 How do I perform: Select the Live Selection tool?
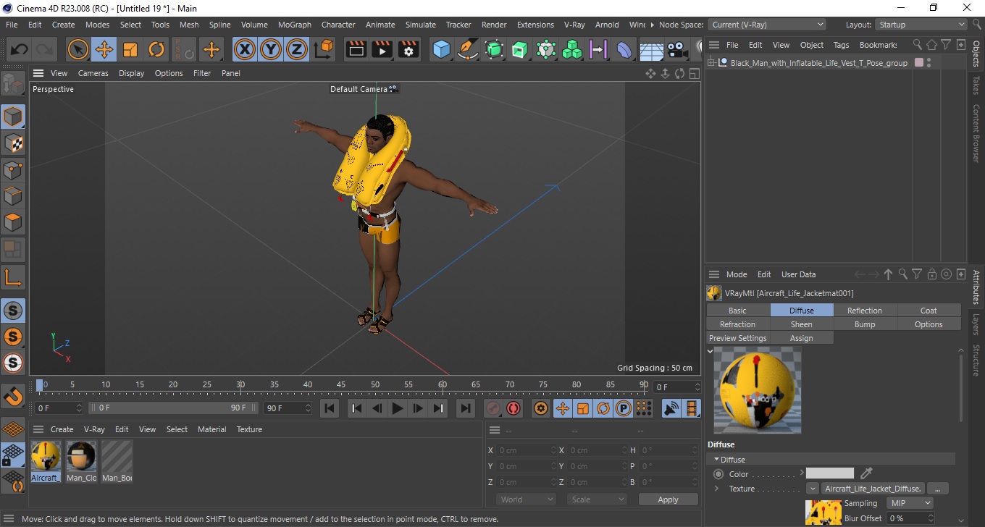(77, 50)
